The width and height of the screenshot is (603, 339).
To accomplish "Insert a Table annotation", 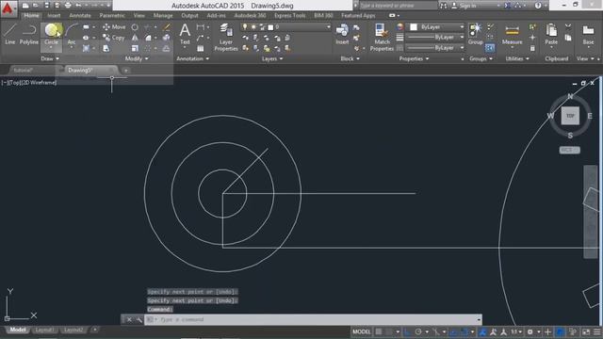I will point(201,48).
